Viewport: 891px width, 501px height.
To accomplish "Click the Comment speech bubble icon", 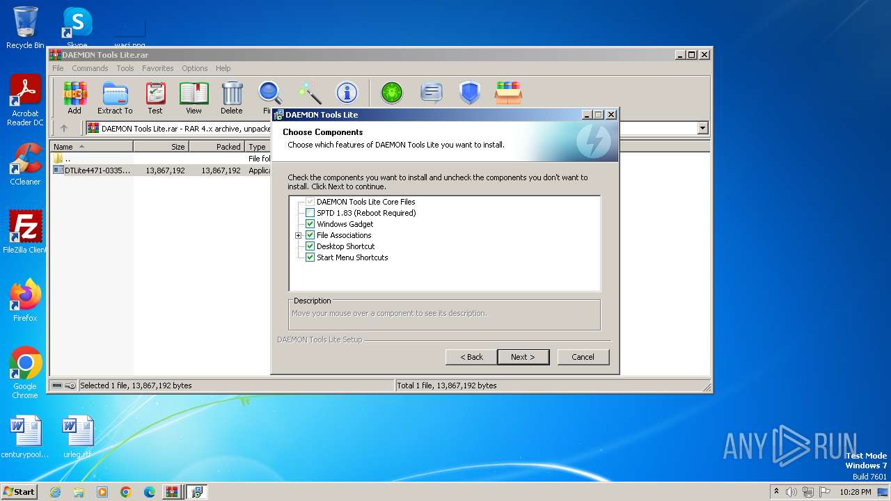I will (432, 93).
